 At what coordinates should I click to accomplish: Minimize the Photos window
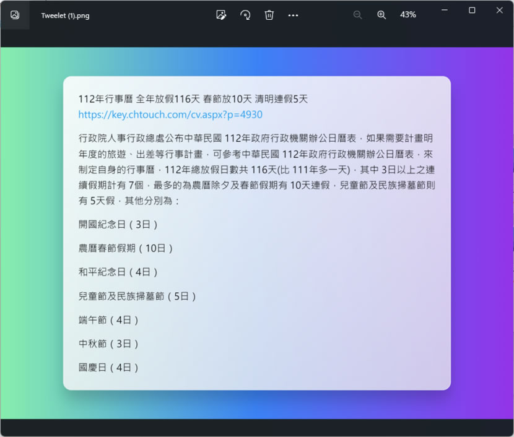(445, 10)
